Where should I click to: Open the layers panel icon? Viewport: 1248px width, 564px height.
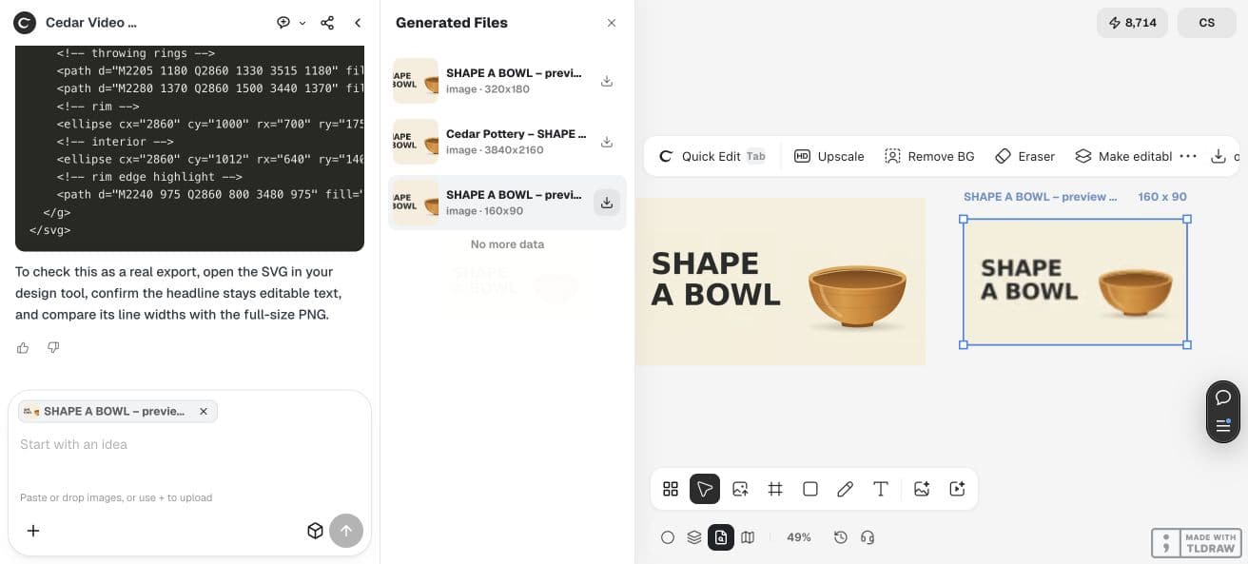[694, 537]
